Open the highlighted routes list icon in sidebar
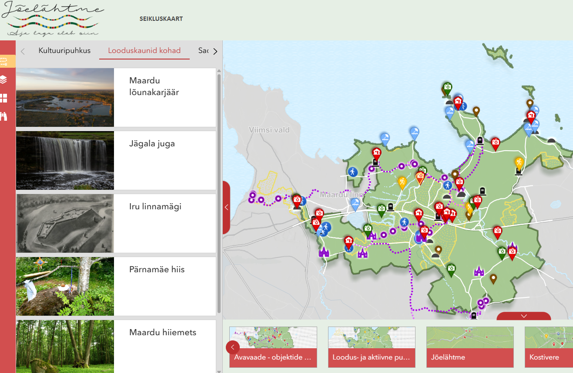The image size is (573, 373). (x=4, y=61)
